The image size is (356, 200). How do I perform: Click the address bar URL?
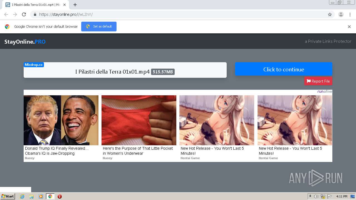click(66, 14)
